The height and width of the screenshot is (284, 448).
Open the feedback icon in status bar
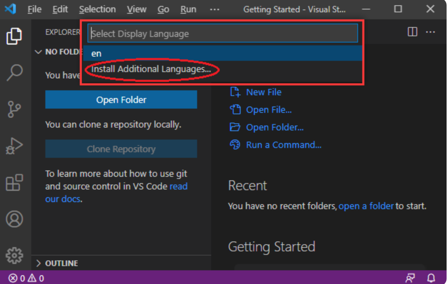tap(410, 278)
